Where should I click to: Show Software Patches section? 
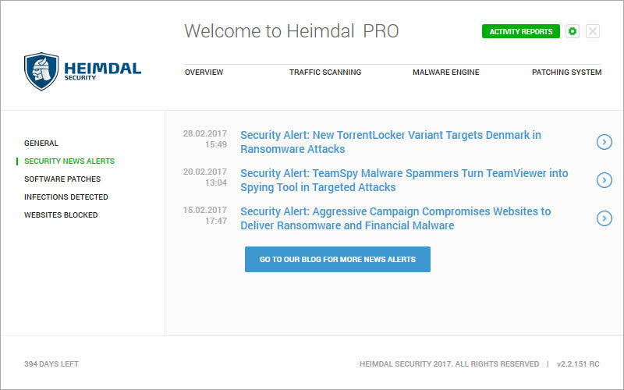(x=62, y=179)
